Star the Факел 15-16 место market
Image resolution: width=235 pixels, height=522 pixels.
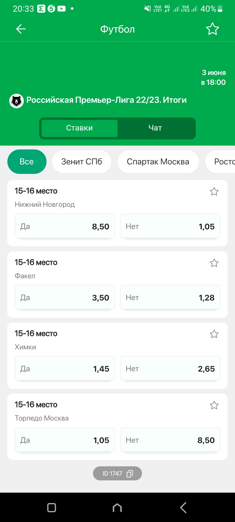[x=214, y=263]
